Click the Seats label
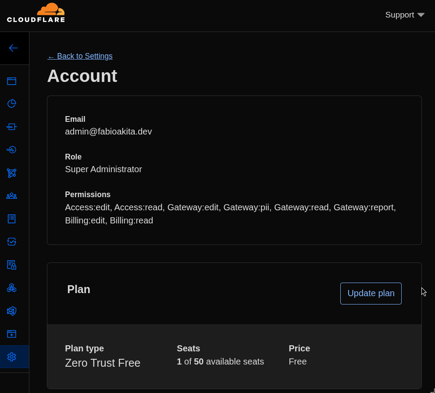435x393 pixels. point(189,348)
